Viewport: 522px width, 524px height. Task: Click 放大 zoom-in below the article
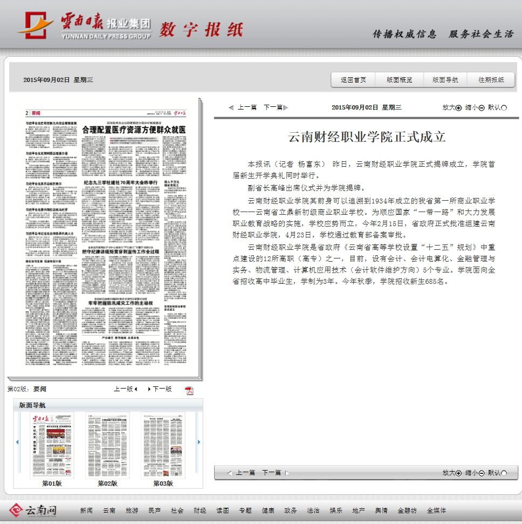click(452, 473)
